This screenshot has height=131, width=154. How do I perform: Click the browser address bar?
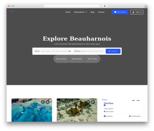tap(73, 6)
